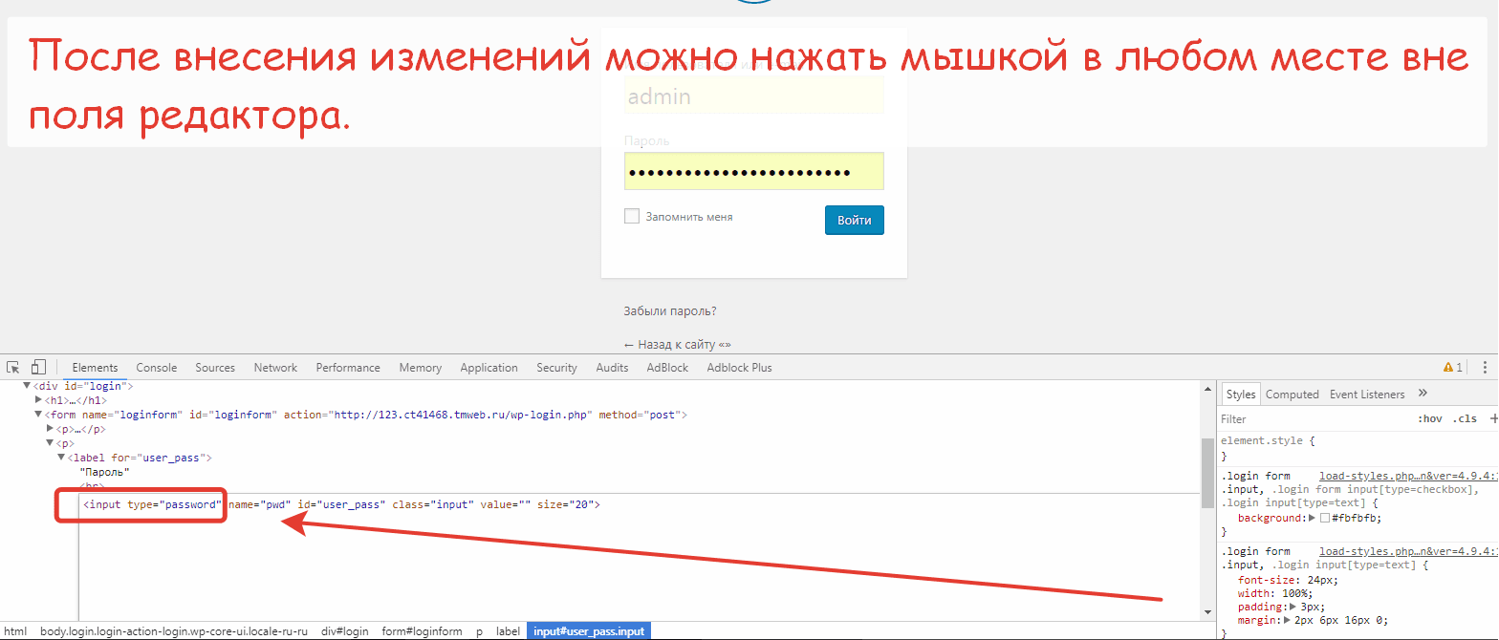Click the Styles Filter input
Viewport: 1499px width, 640px height.
tap(1314, 419)
